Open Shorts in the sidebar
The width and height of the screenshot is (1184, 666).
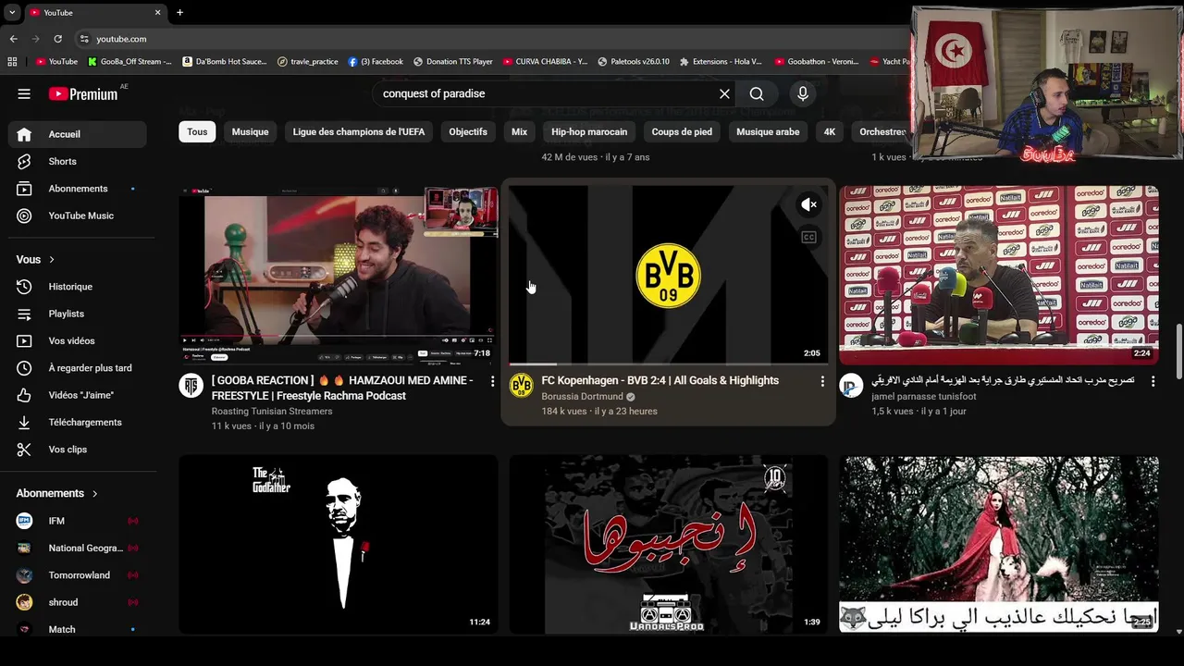click(78, 161)
